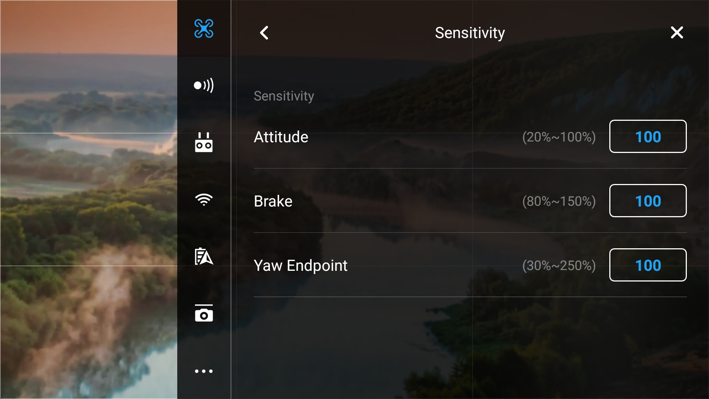
Task: Close the Sensitivity settings panel
Action: (x=677, y=33)
